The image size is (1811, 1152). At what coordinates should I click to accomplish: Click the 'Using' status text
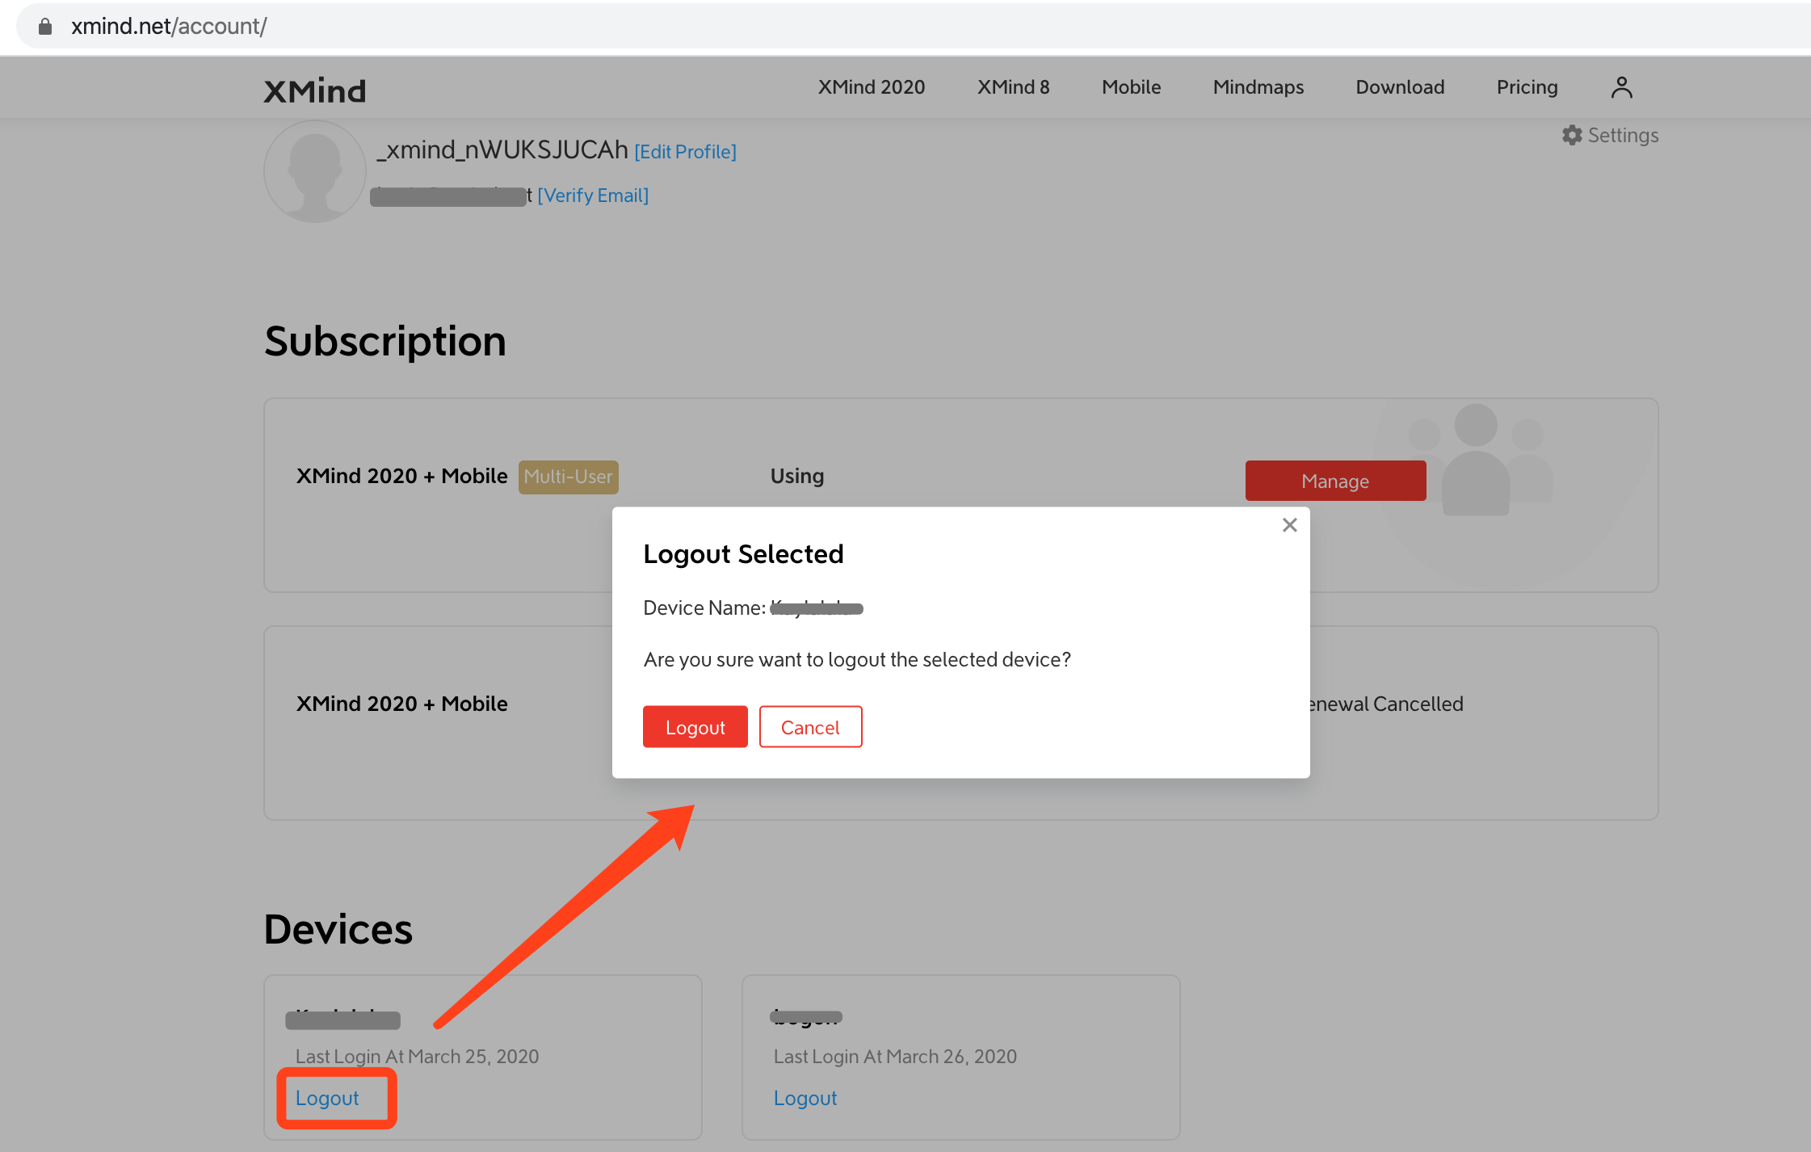[x=796, y=476]
